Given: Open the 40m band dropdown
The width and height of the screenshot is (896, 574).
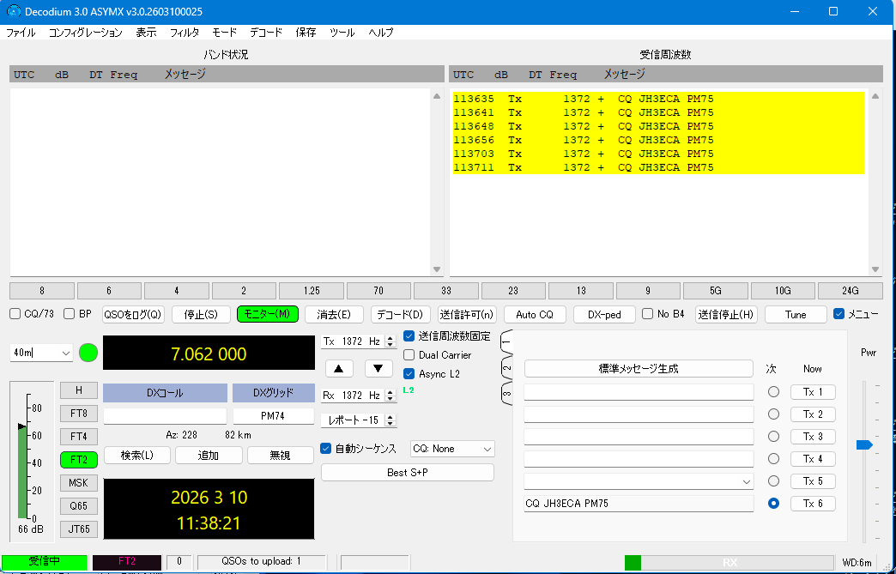Looking at the screenshot, I should tap(41, 353).
